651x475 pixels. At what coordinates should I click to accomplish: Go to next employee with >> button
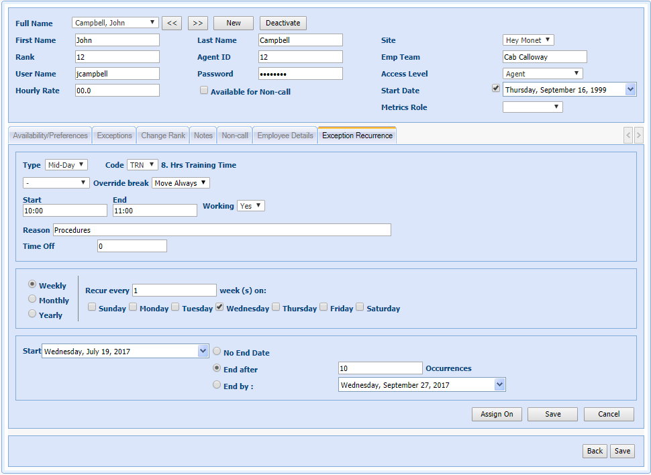point(197,23)
